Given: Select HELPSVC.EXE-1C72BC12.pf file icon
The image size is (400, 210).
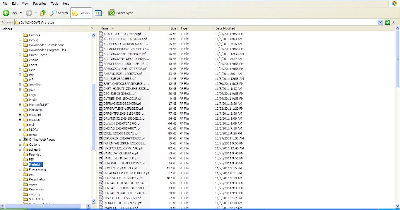Looking at the screenshot, I should [x=101, y=178].
